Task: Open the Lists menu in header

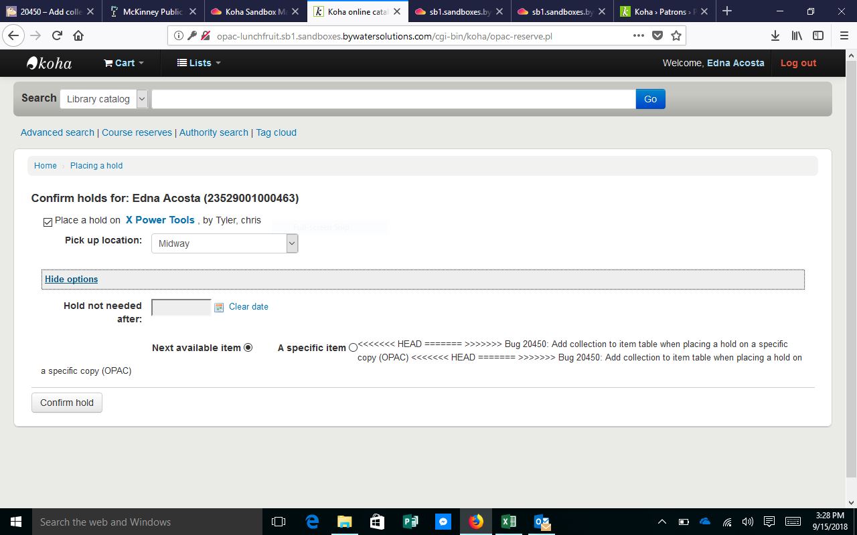Action: (x=199, y=63)
